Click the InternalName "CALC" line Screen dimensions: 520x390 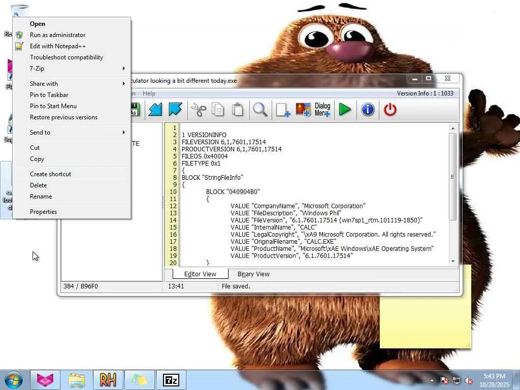tap(274, 227)
